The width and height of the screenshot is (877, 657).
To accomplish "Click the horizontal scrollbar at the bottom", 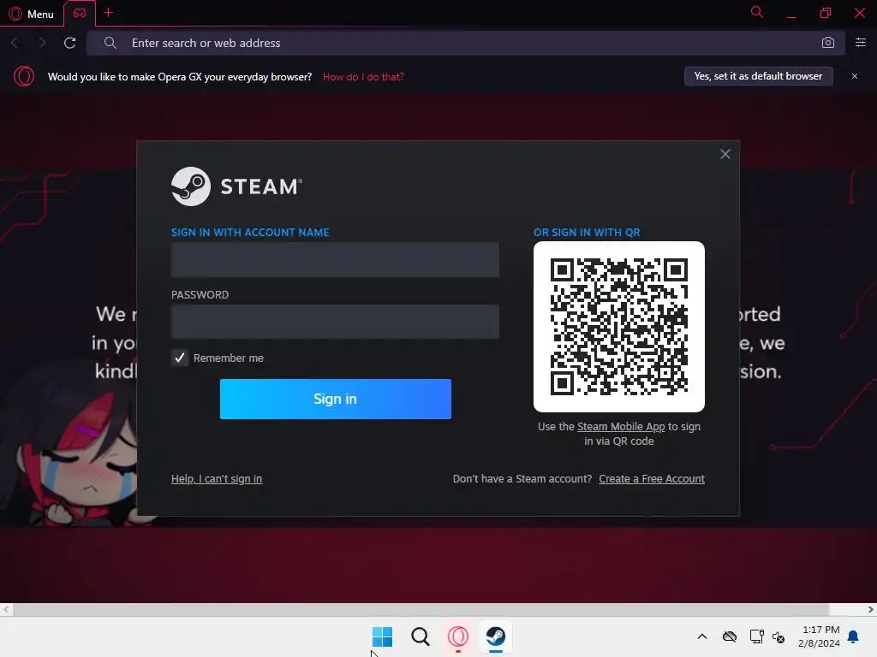I will tap(420, 609).
